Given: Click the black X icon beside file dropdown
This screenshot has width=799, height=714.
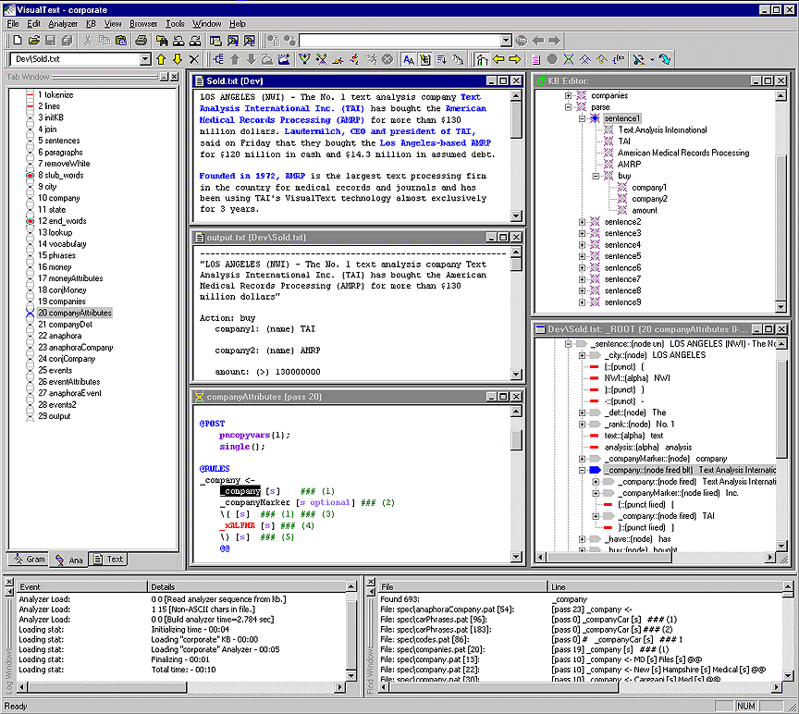Looking at the screenshot, I should [193, 59].
